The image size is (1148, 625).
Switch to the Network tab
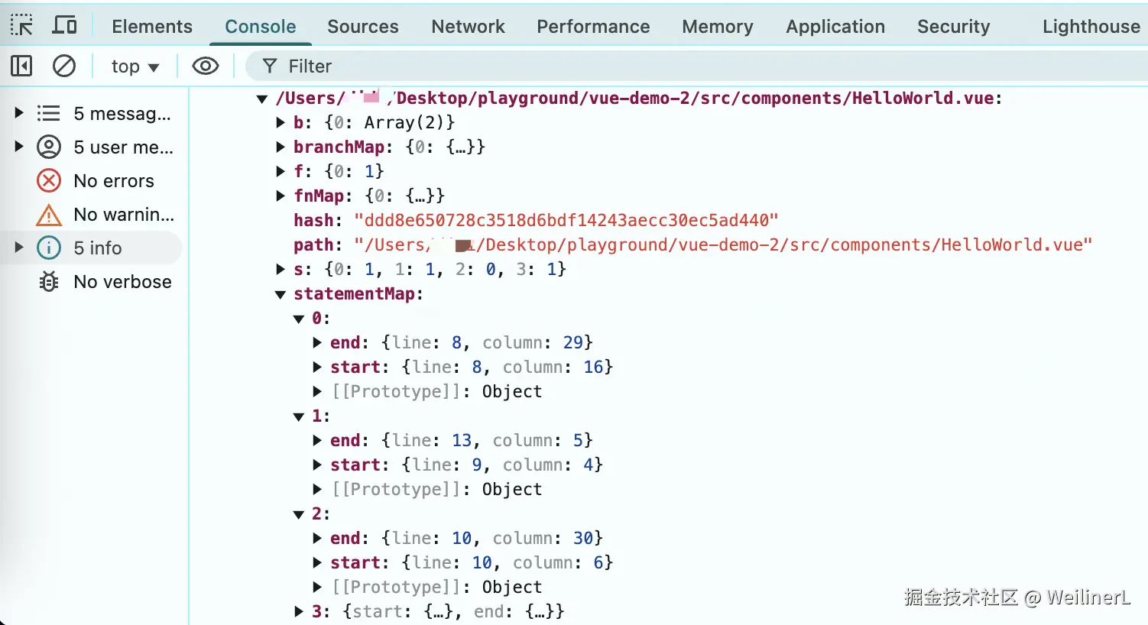(468, 26)
